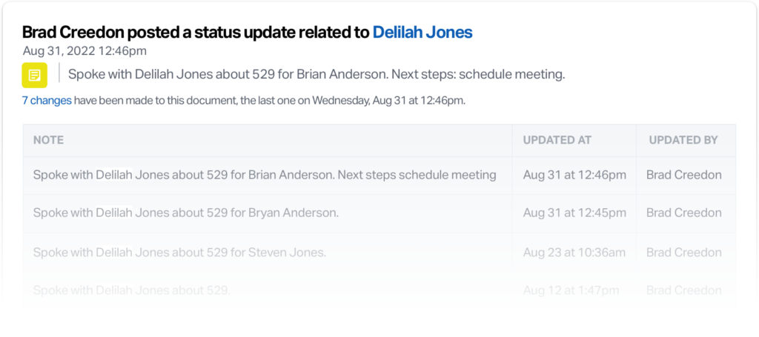
Task: Select the UPDATED AT column header
Action: coord(557,140)
